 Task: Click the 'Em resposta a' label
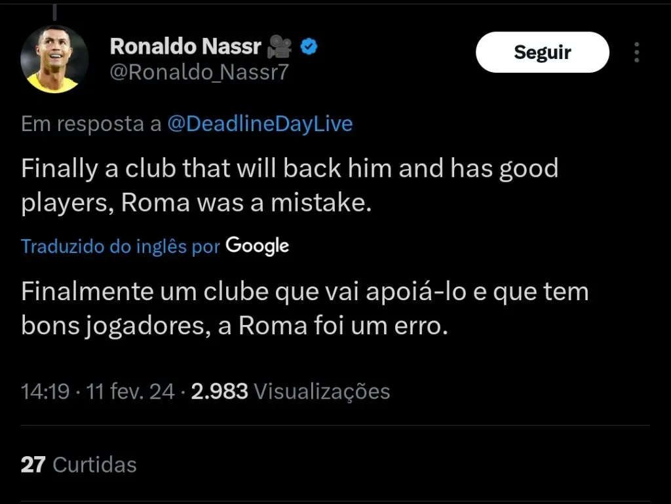(x=91, y=124)
